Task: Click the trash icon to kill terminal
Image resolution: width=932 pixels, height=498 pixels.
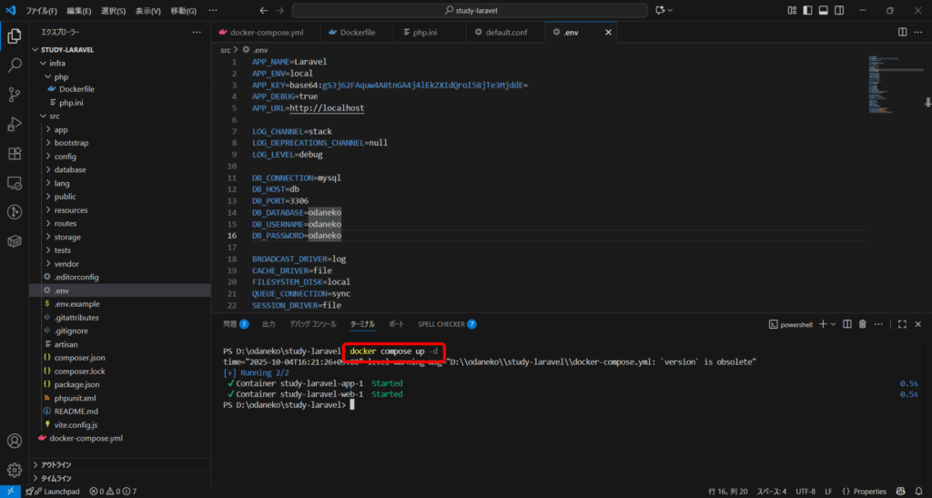Action: [862, 324]
